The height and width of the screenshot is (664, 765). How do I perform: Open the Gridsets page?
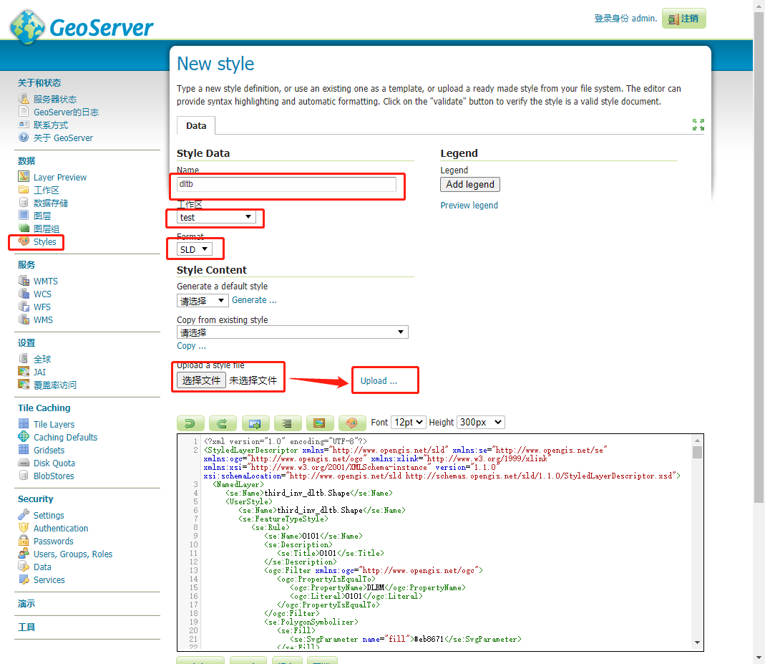pyautogui.click(x=49, y=450)
